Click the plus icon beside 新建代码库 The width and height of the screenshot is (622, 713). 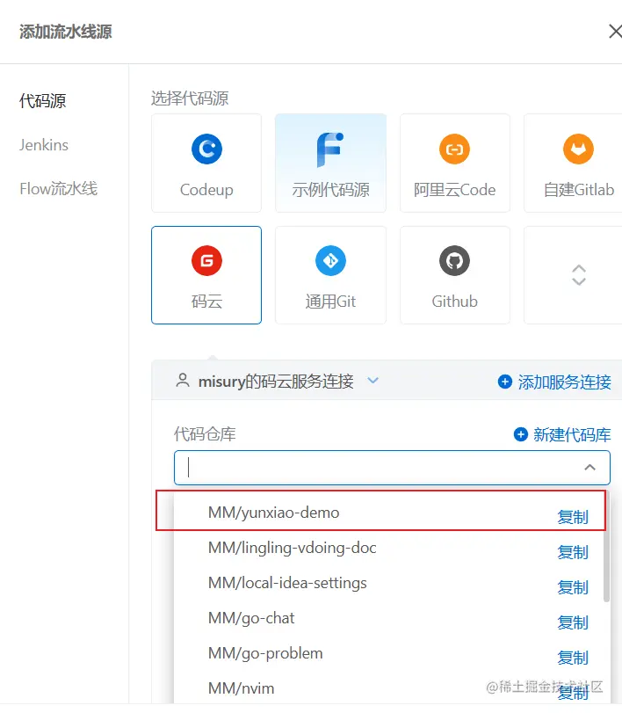[x=521, y=434]
